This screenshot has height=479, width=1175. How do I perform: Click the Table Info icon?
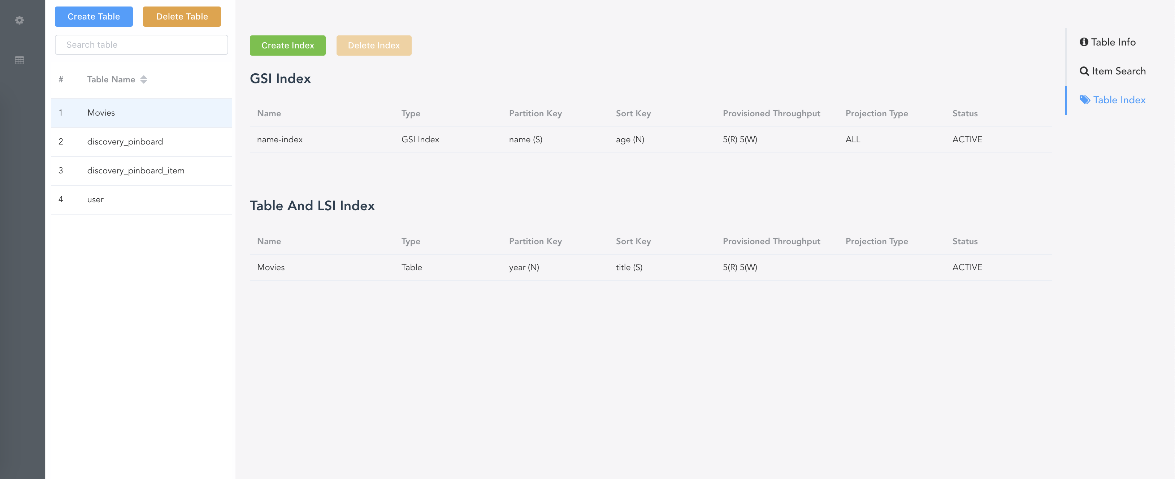(x=1084, y=42)
